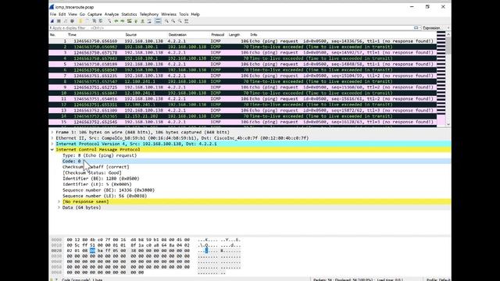Zoom in on the main window text
500x281 pixels.
tap(166, 21)
